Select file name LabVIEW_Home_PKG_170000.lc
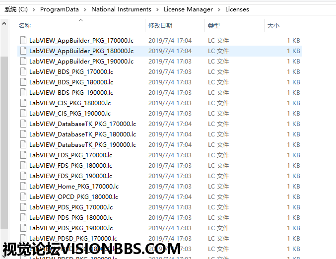This screenshot has height=259, width=336. tap(74, 187)
